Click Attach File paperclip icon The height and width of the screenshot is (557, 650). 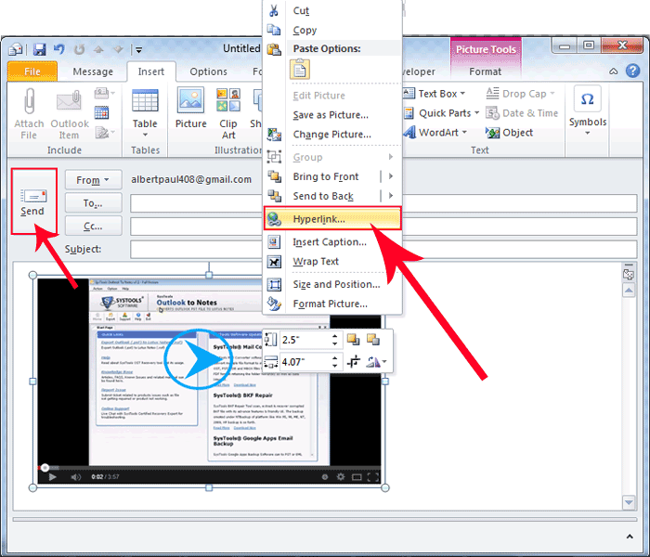pos(29,100)
